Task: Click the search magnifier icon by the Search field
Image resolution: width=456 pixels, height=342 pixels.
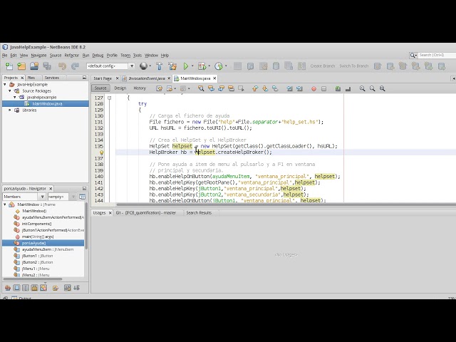Action: [x=413, y=55]
